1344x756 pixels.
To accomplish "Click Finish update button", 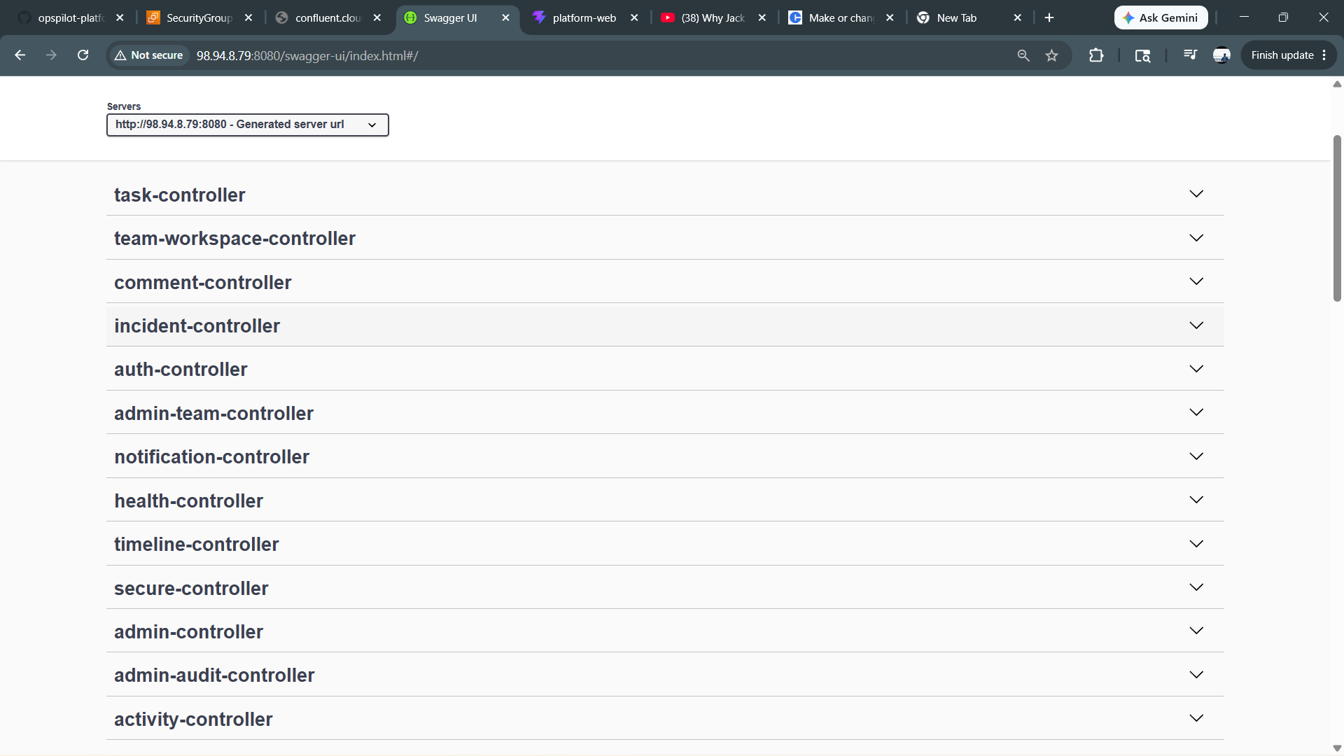I will [1282, 55].
